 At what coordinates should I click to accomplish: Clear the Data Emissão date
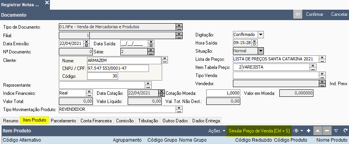pos(87,42)
